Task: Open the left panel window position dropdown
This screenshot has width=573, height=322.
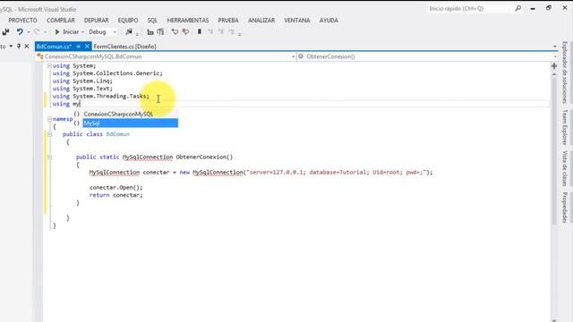Action: (11, 46)
